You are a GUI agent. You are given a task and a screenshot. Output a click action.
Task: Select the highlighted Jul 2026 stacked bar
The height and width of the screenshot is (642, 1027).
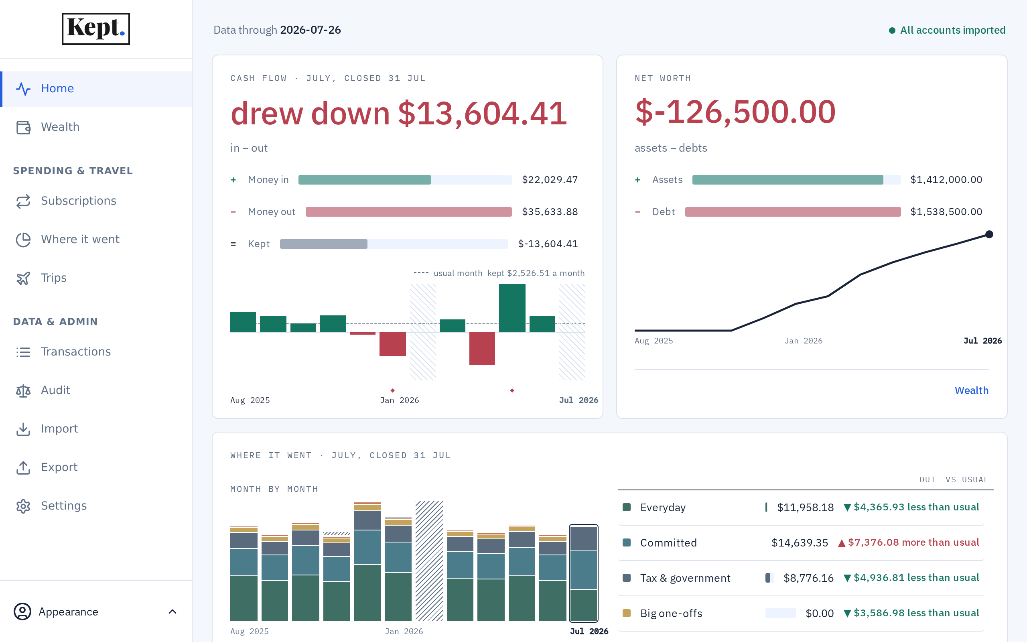[584, 573]
